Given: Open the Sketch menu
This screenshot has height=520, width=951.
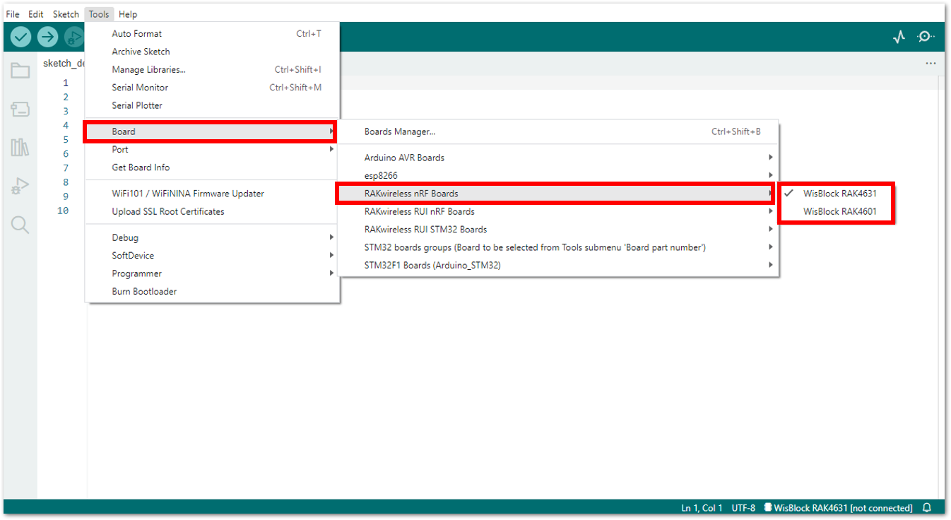Looking at the screenshot, I should tap(66, 14).
